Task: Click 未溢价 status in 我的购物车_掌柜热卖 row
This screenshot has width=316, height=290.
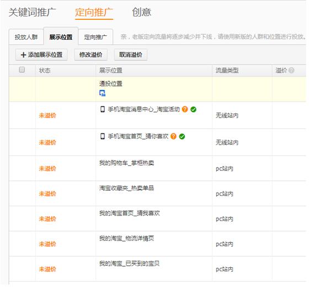Action: [x=47, y=169]
